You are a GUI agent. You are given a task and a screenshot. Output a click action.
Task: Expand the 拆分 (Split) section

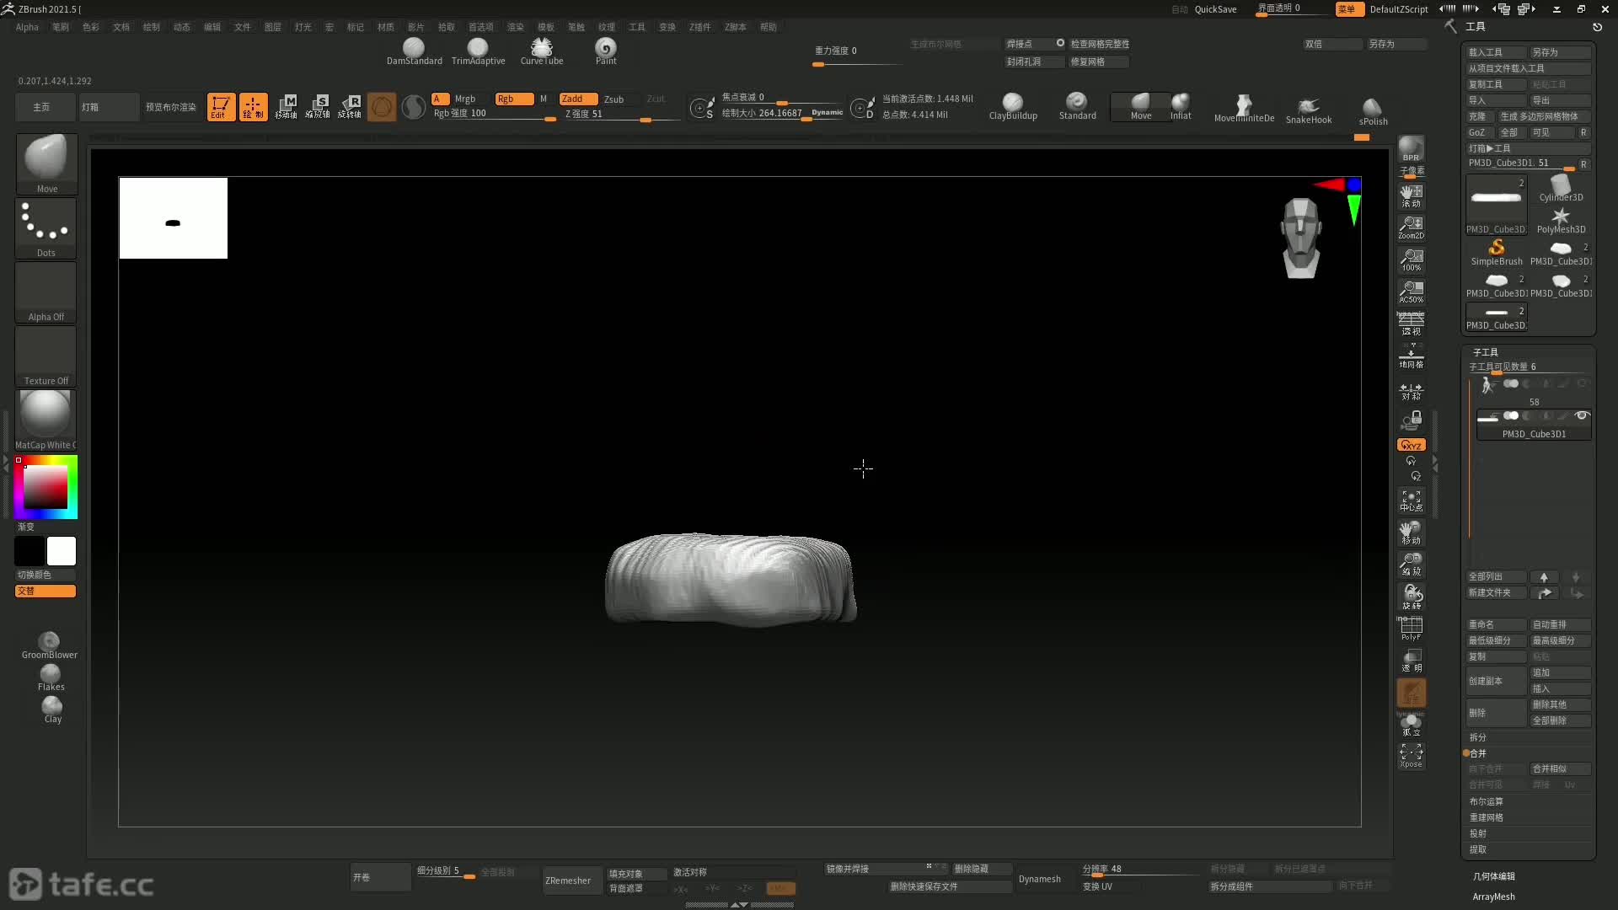(x=1478, y=737)
